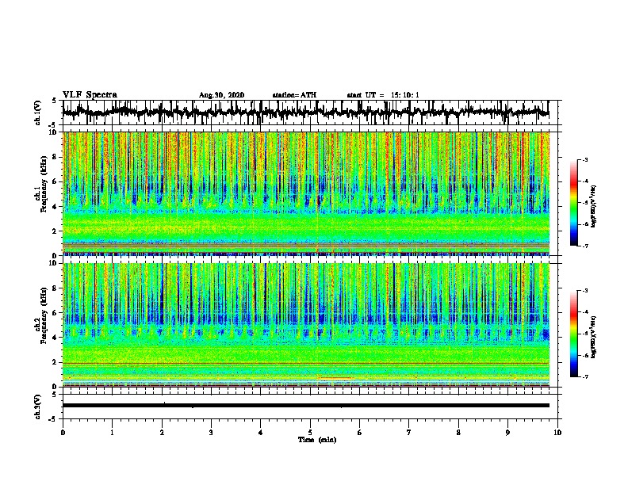Click the ch.3 flat black waveform trace
The image size is (628, 485).
pos(305,406)
